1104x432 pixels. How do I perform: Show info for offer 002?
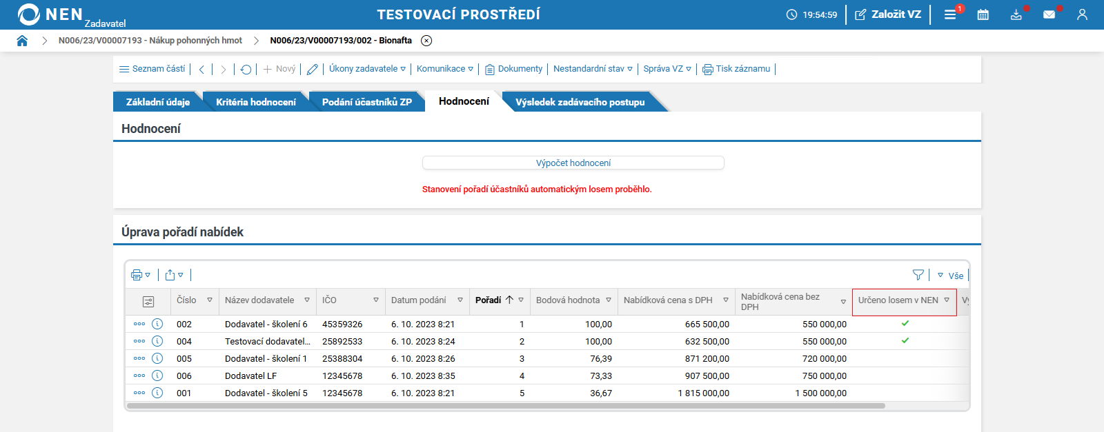click(x=157, y=324)
